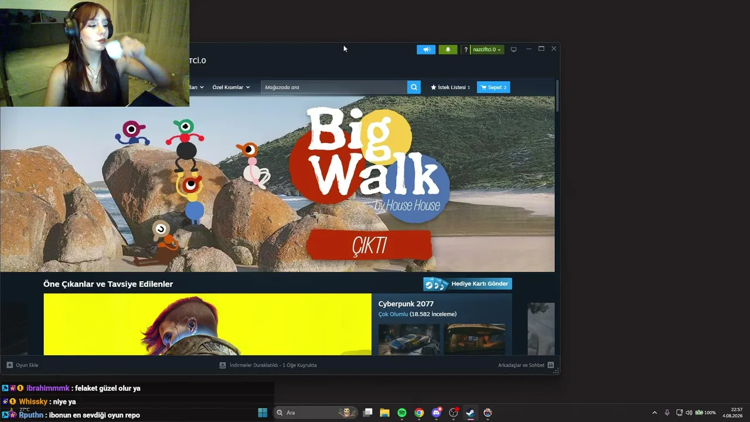Focus the Mağazada ara search field
The width and height of the screenshot is (750, 422).
tap(334, 87)
